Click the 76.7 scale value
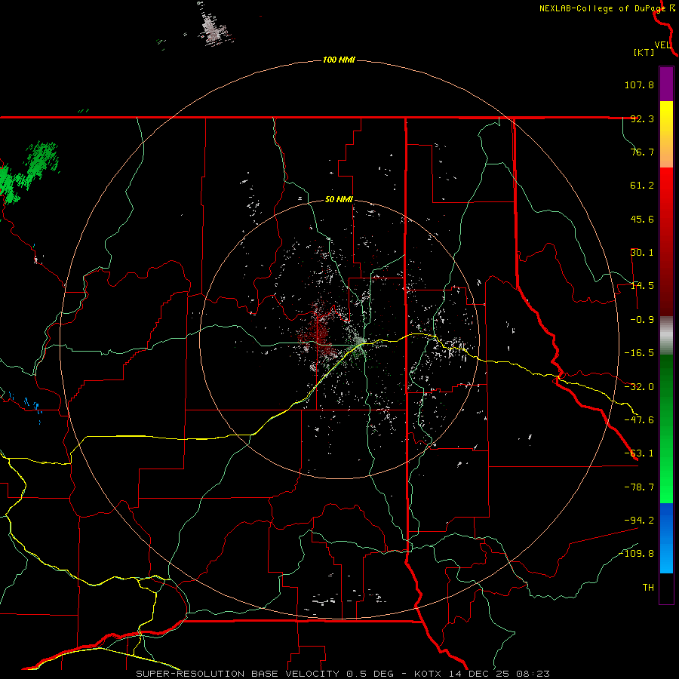679x679 pixels. (642, 152)
